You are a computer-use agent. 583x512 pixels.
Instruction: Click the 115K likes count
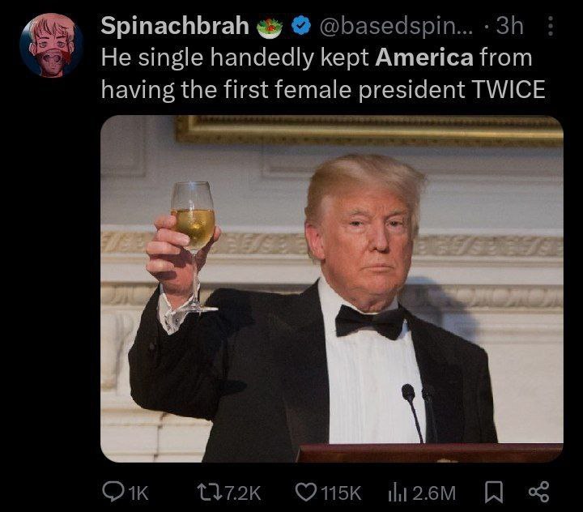click(341, 493)
